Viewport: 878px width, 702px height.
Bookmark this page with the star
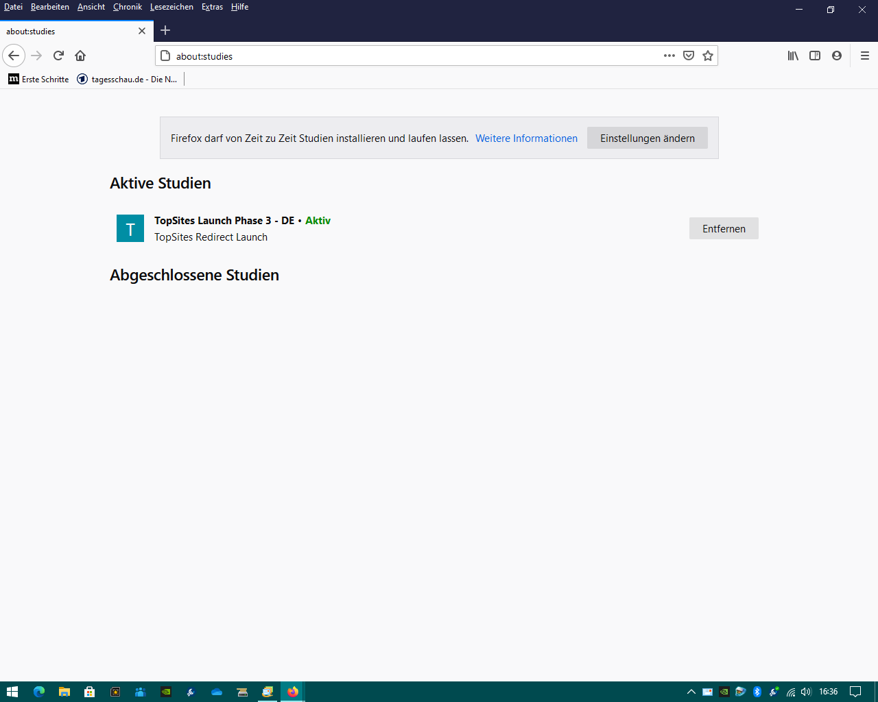708,56
